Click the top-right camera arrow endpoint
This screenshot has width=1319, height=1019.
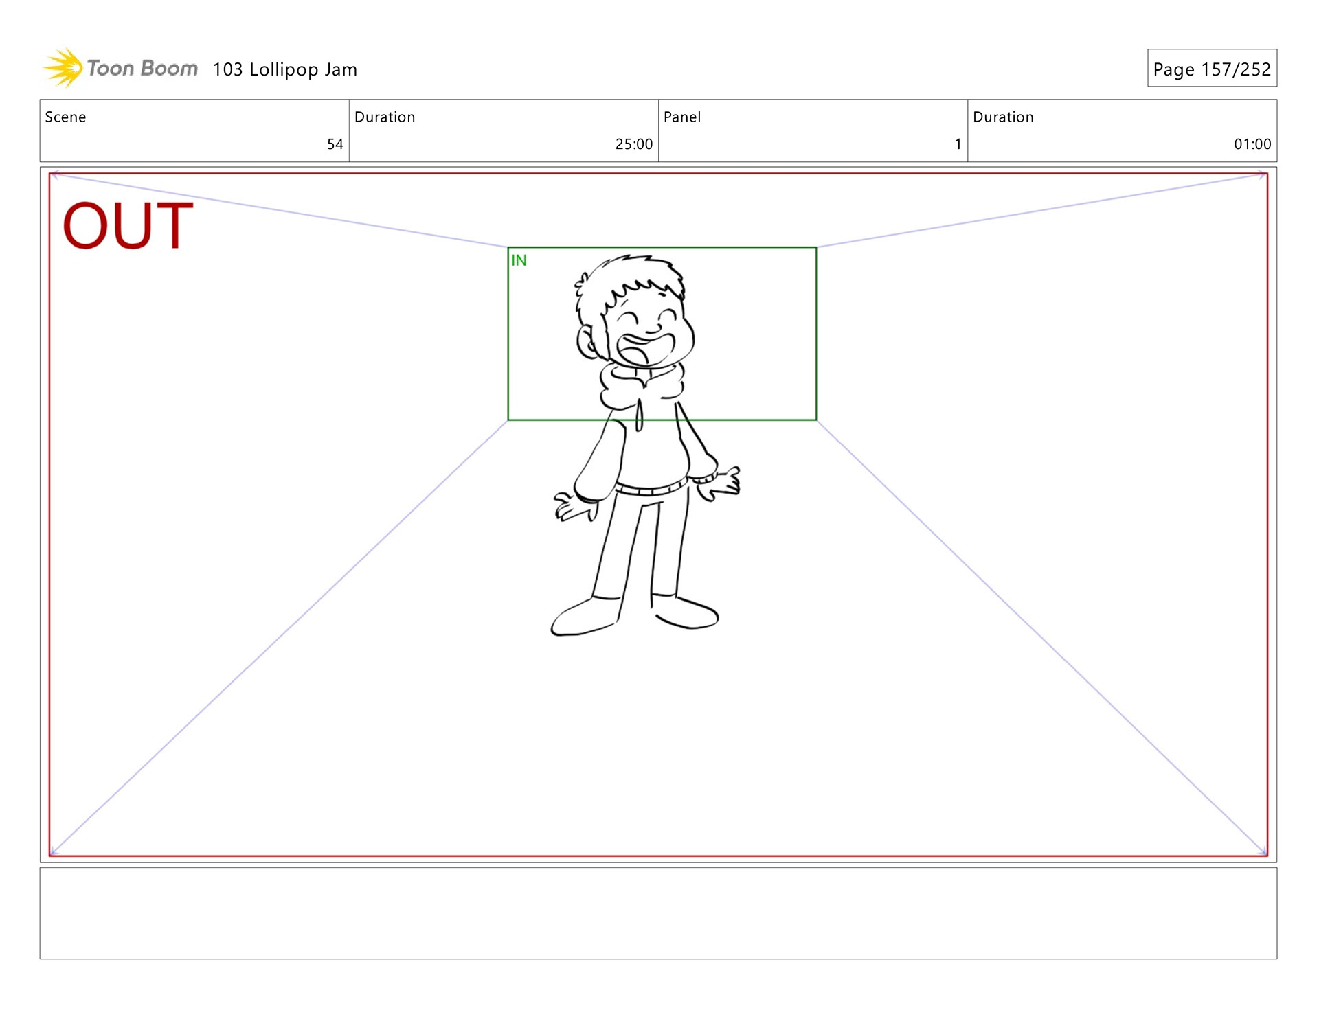(x=1263, y=175)
